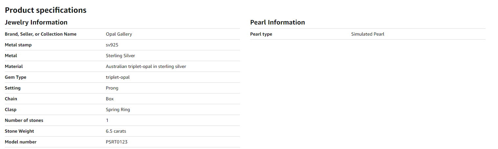Click the Metal stamp row label
Image resolution: width=498 pixels, height=149 pixels.
(18, 45)
